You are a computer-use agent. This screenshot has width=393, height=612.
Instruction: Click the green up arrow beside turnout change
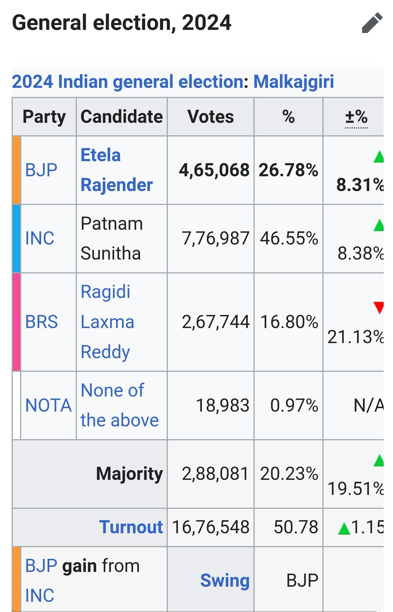coord(344,528)
